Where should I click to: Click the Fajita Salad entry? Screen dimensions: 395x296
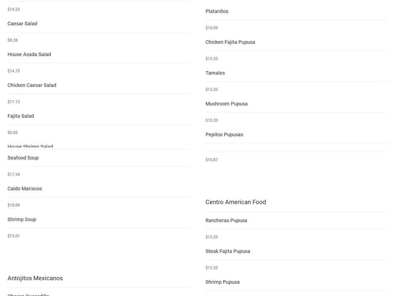click(x=21, y=116)
